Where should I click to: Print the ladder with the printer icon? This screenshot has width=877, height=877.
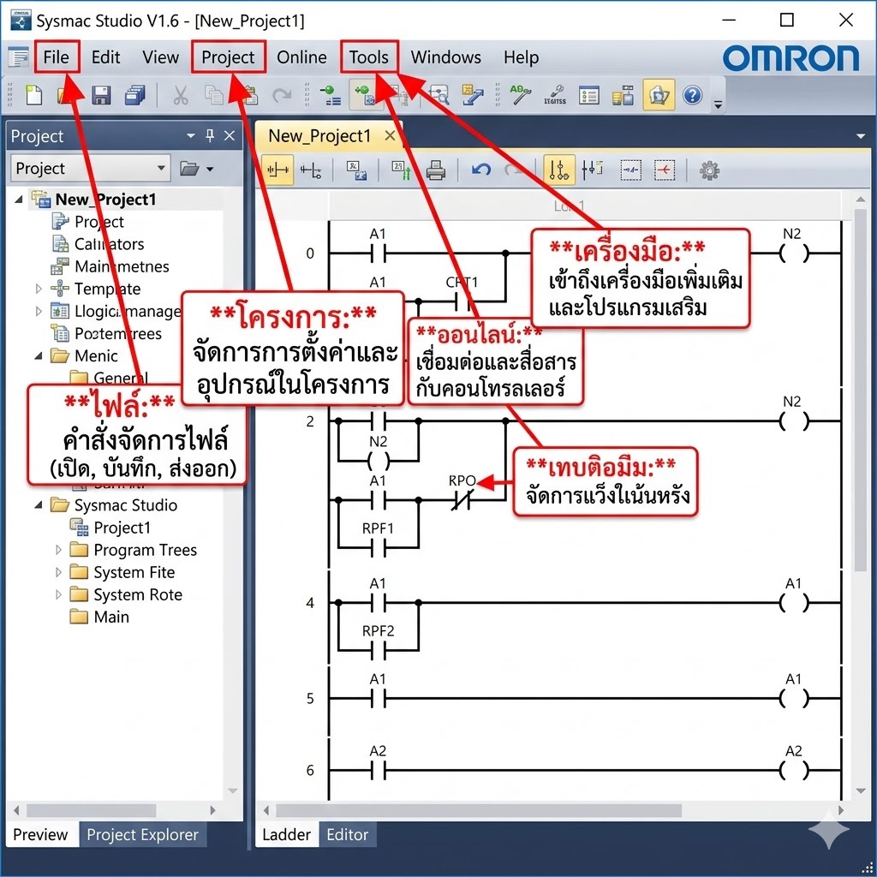click(436, 170)
